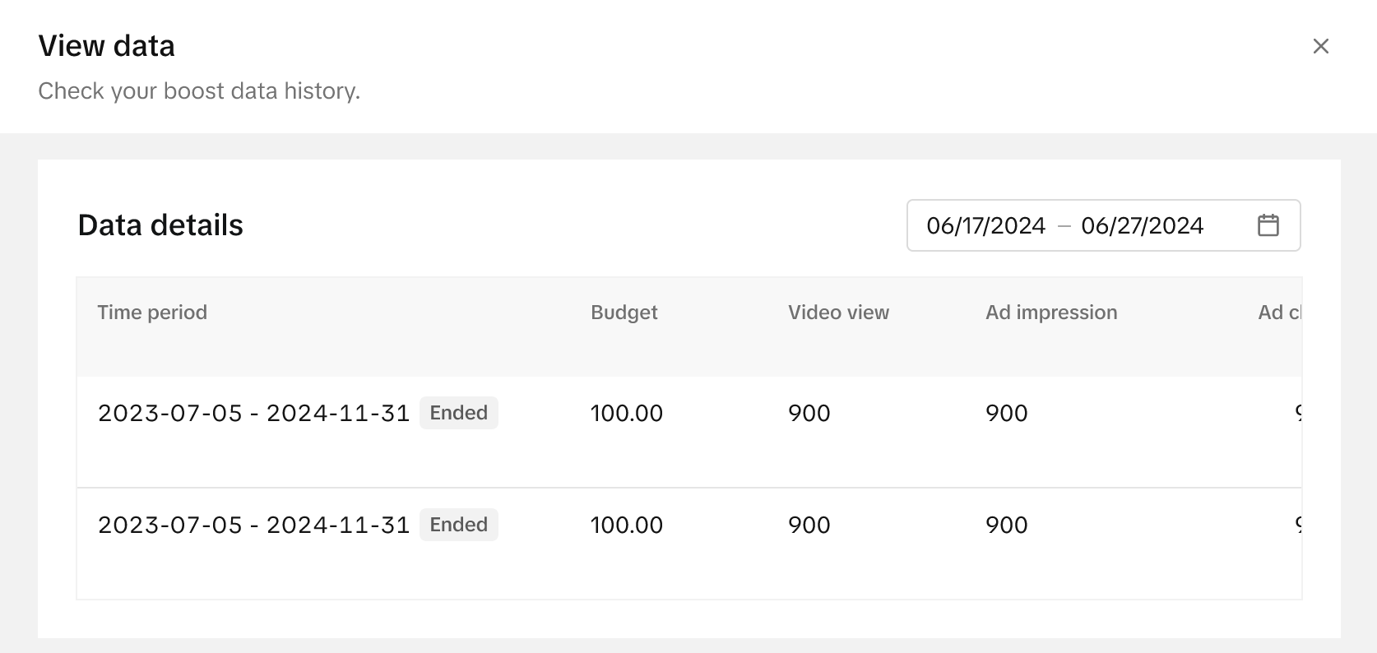Click the first row's ad impression count
Image resolution: width=1377 pixels, height=653 pixels.
tap(1006, 413)
